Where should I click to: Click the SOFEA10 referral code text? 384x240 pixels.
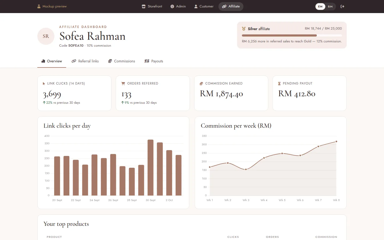tap(76, 46)
